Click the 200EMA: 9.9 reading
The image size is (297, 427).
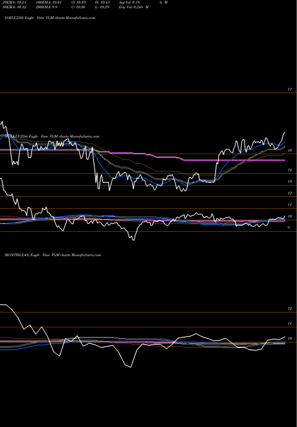click(x=46, y=7)
